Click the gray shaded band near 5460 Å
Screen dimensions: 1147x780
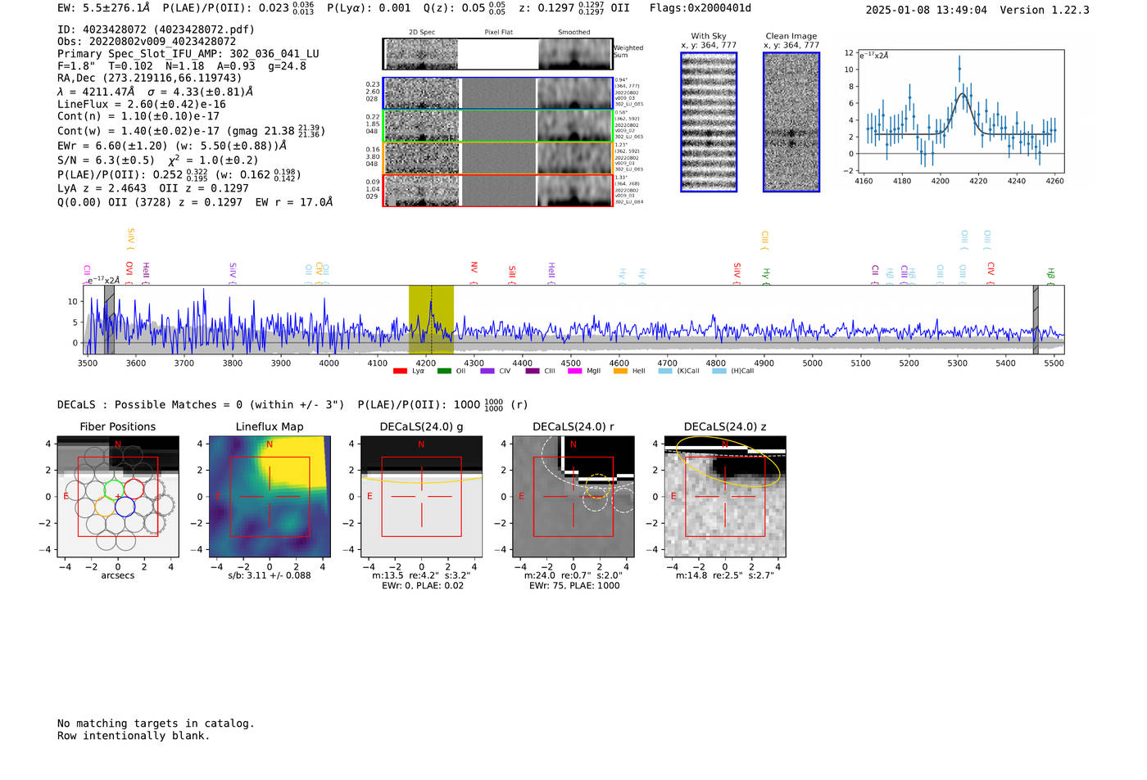(x=1036, y=319)
